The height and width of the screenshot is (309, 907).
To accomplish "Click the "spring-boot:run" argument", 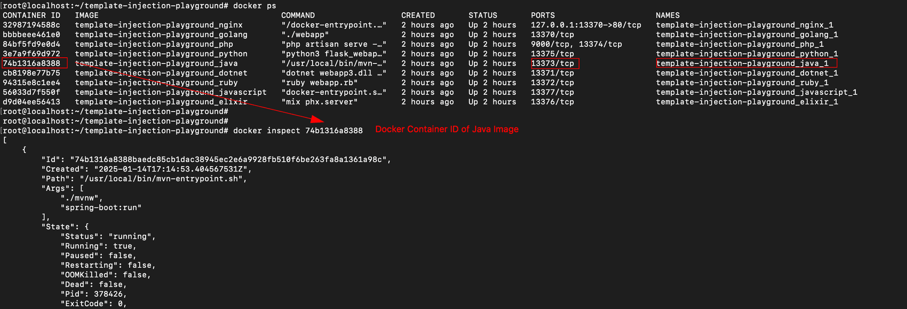I will pyautogui.click(x=101, y=208).
